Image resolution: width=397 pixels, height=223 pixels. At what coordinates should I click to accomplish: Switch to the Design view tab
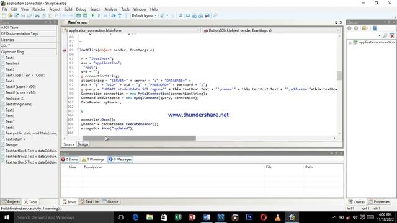(x=83, y=144)
